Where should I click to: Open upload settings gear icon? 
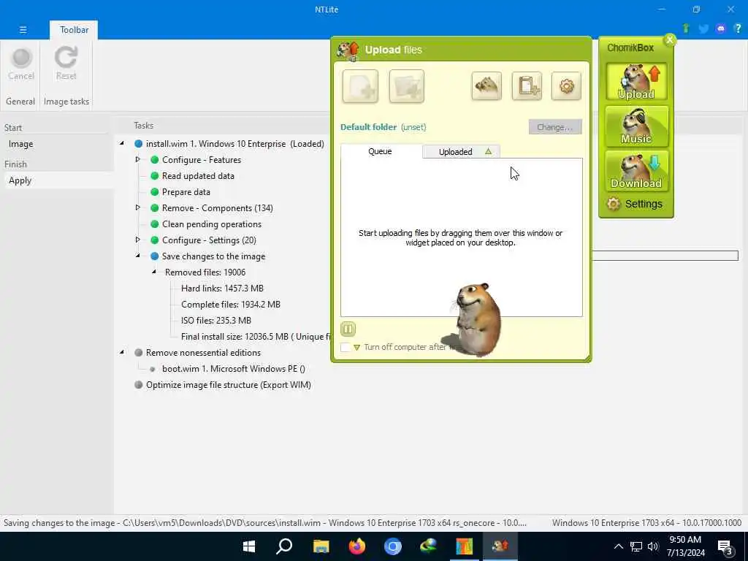pyautogui.click(x=566, y=86)
